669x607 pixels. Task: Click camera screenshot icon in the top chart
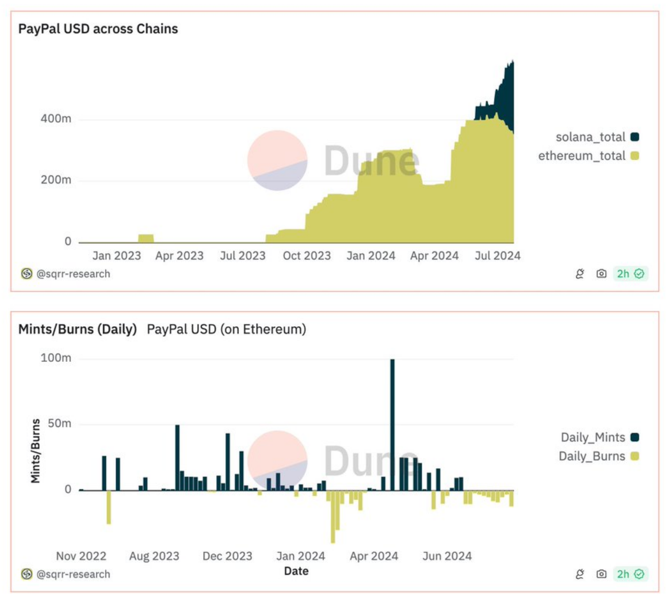coord(601,274)
